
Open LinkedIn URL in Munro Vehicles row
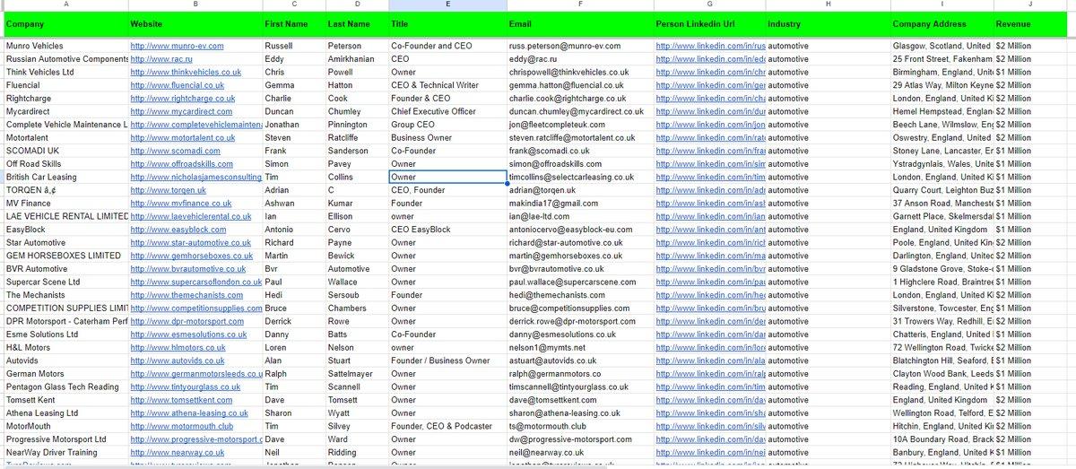click(710, 46)
